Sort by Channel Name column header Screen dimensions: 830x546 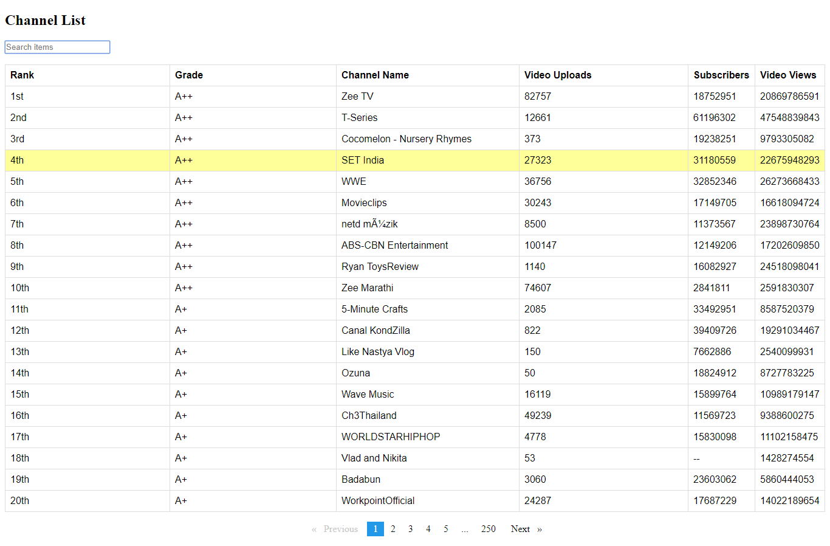(428, 75)
